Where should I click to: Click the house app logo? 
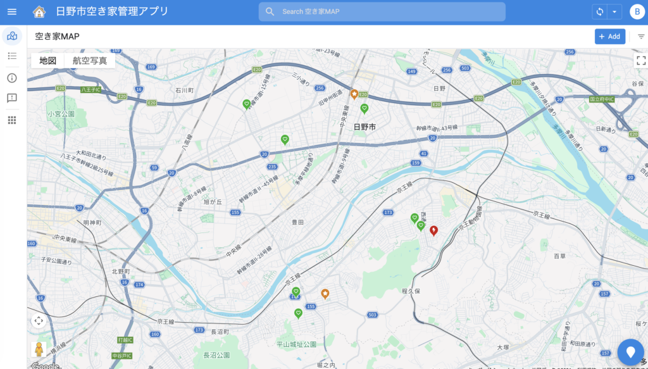[x=39, y=12]
